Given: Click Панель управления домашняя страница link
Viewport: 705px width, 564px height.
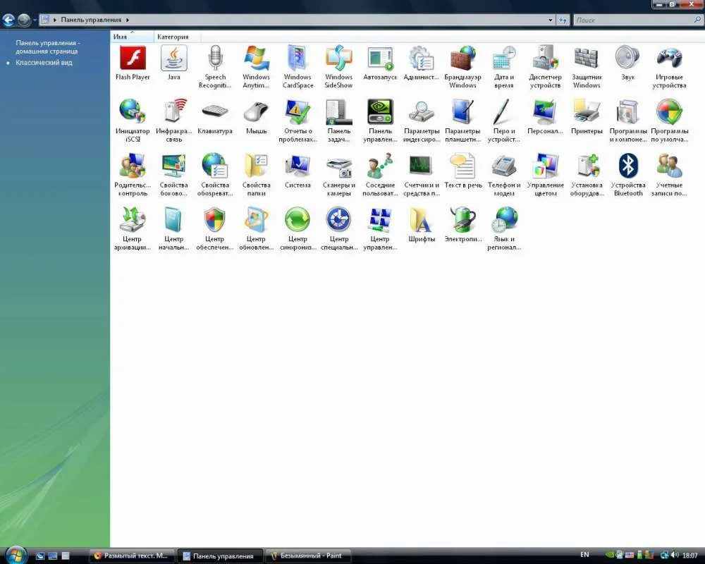Looking at the screenshot, I should point(48,47).
